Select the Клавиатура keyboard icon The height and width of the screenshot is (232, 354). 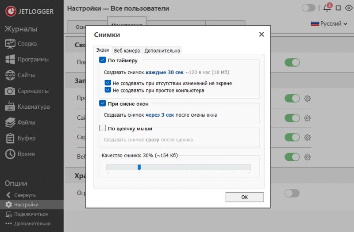[x=10, y=107]
